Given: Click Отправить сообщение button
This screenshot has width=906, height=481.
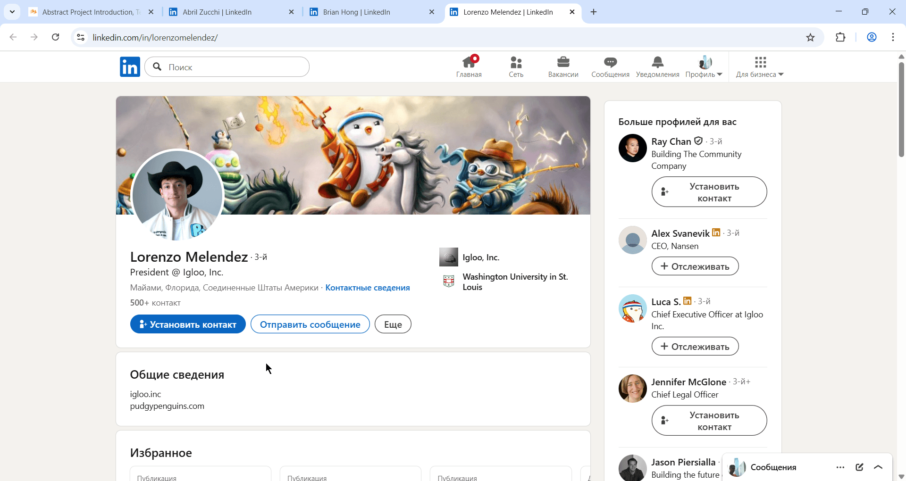Looking at the screenshot, I should [310, 324].
